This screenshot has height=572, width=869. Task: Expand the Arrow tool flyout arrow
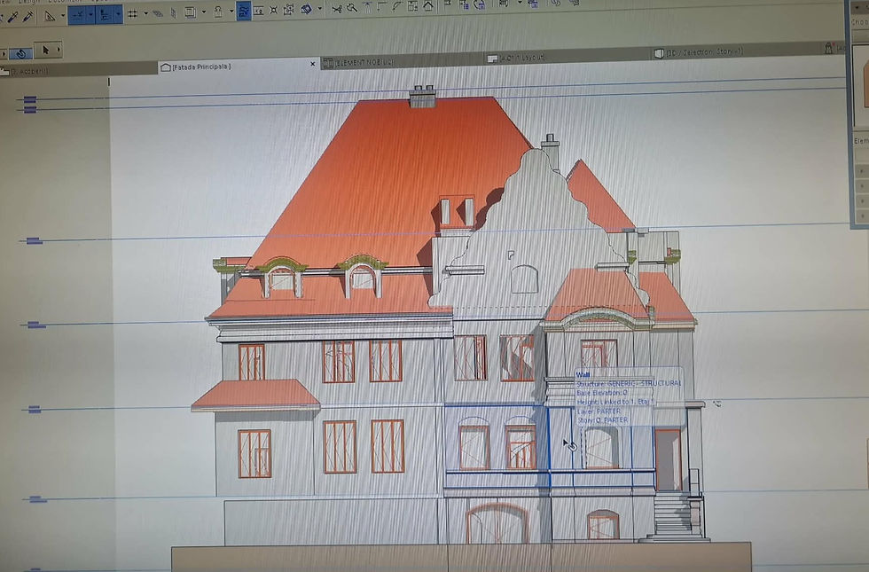(x=59, y=50)
